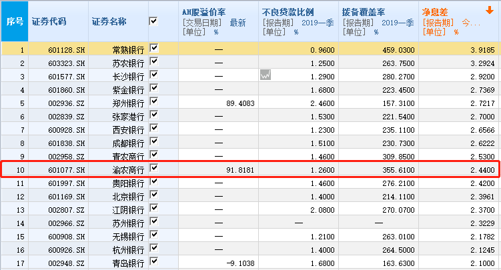The image size is (501, 270).
Task: Toggle the checkbox for 成都银行
Action: (154, 141)
